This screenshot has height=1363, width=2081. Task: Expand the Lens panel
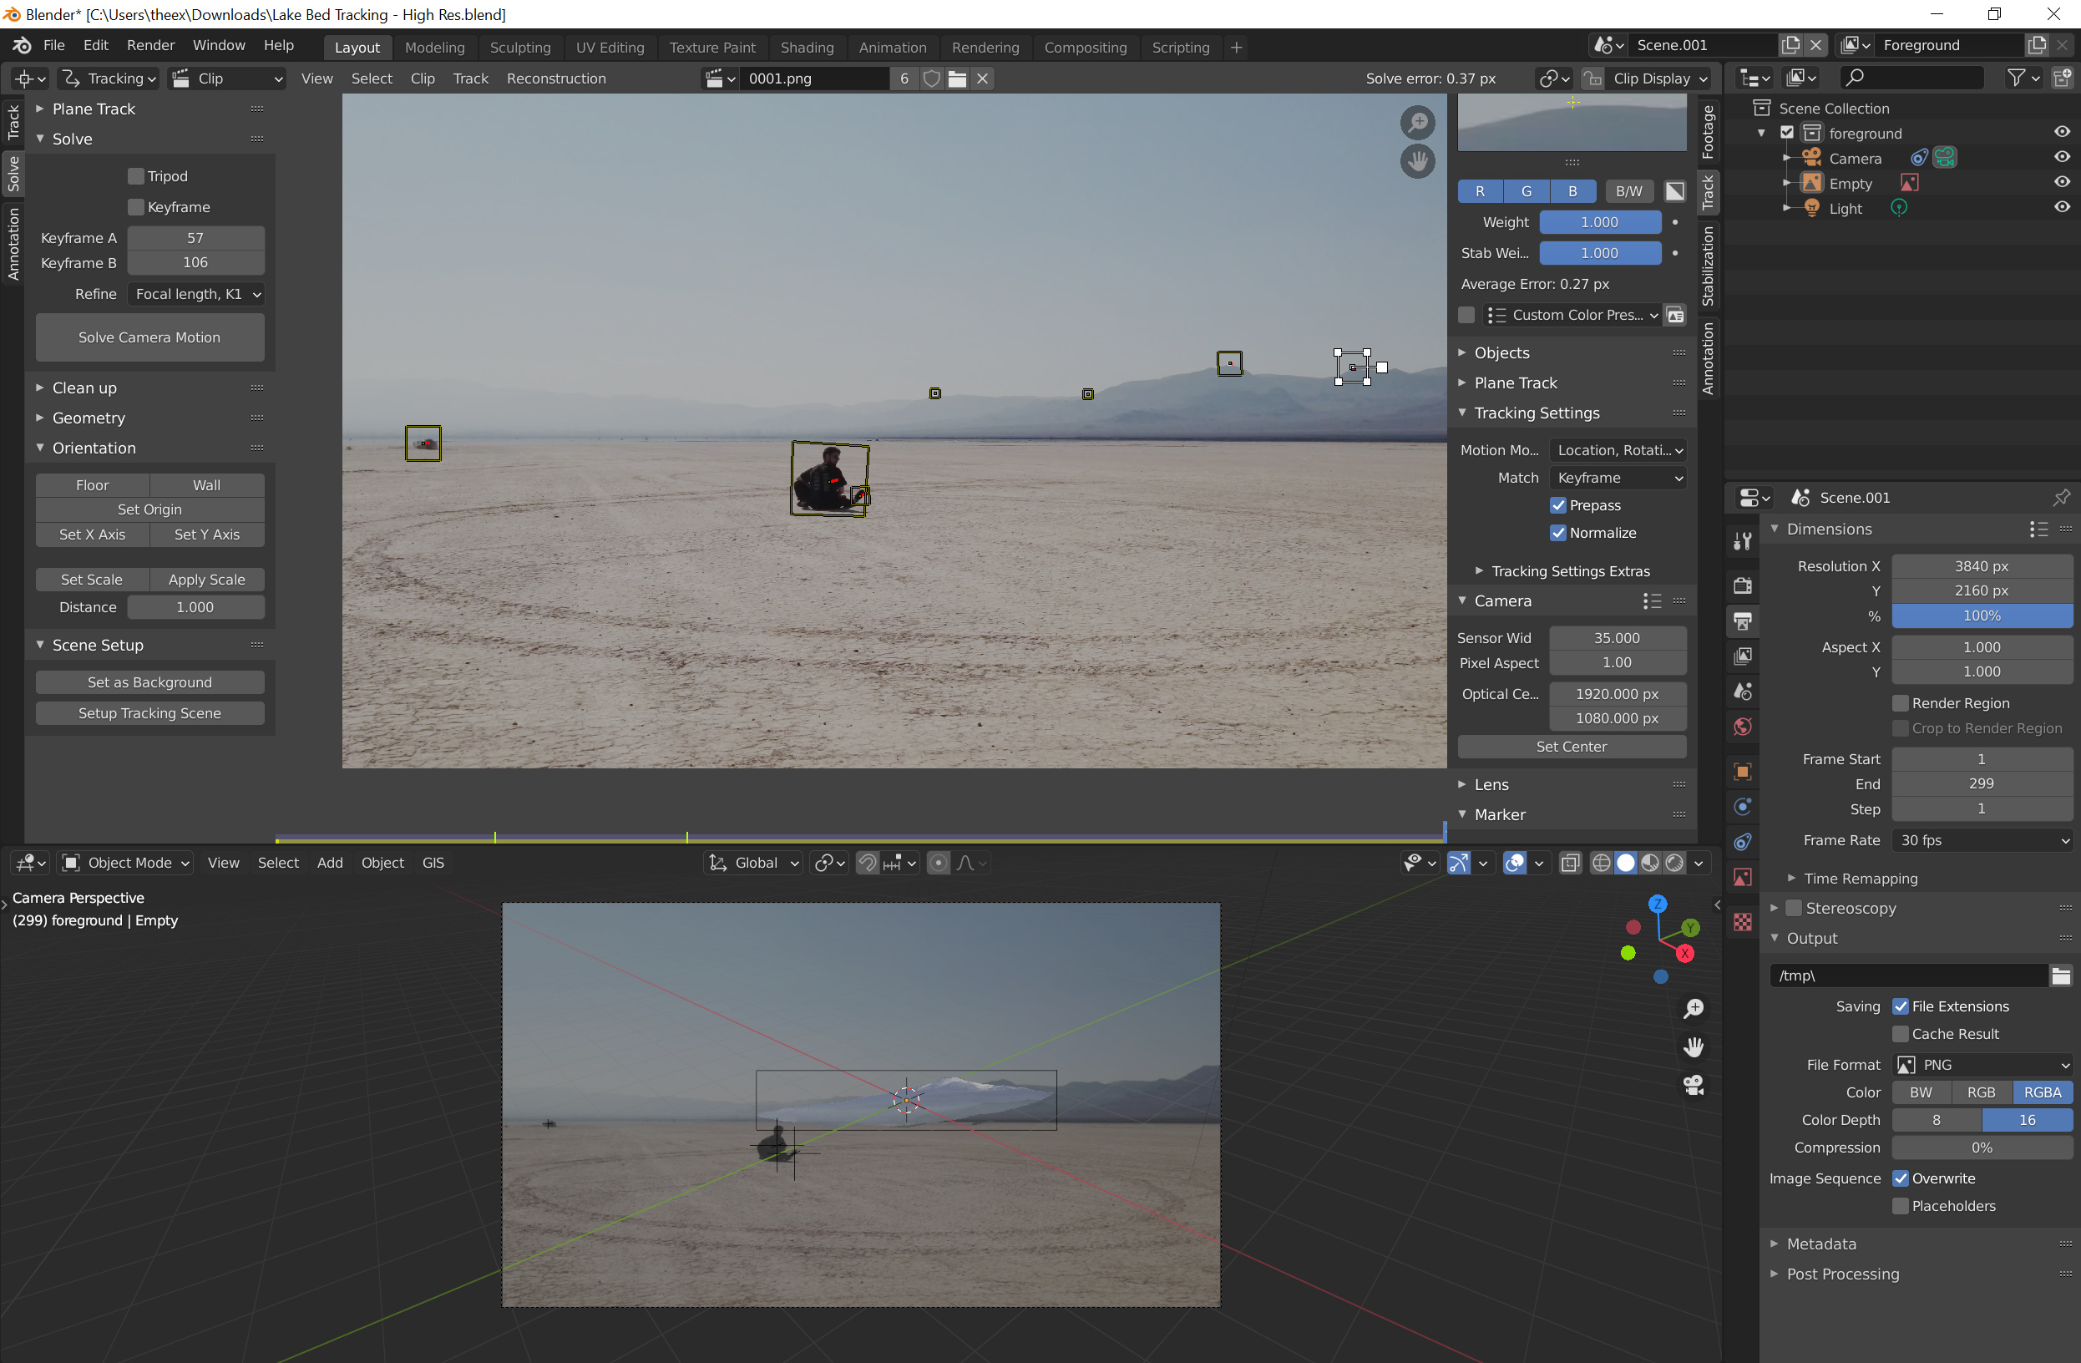[1491, 784]
